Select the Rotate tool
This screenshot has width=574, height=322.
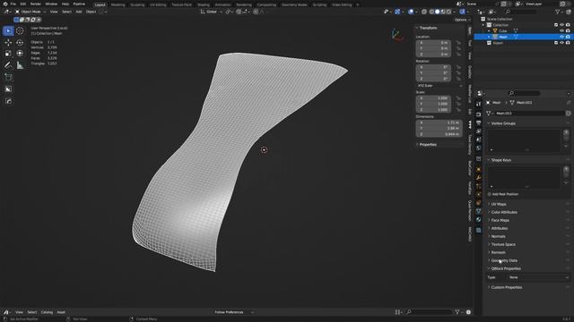[x=20, y=43]
